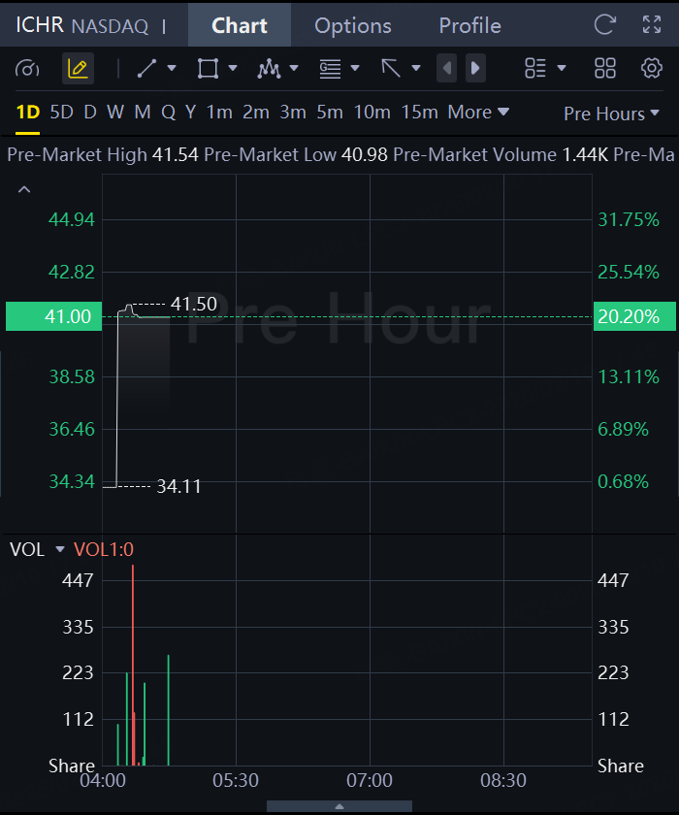Click the refresh chart icon

click(605, 25)
